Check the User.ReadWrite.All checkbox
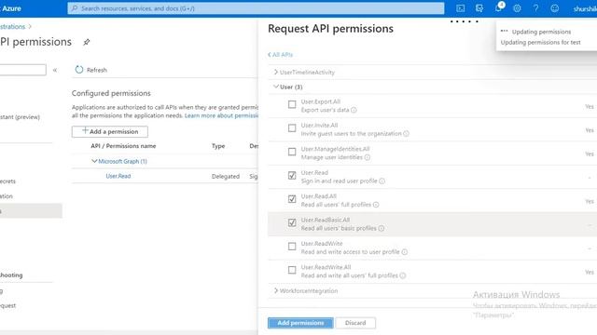Image resolution: width=597 pixels, height=335 pixels. (292, 270)
